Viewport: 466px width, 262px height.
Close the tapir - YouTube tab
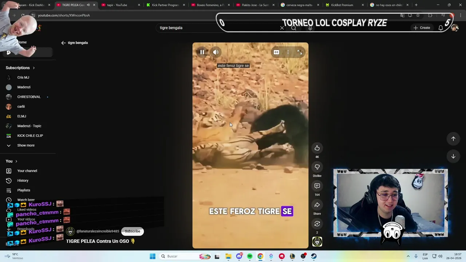click(139, 5)
